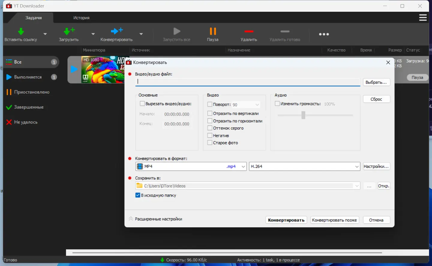
Task: Toggle the Grayscale video effect checkbox
Action: click(210, 128)
